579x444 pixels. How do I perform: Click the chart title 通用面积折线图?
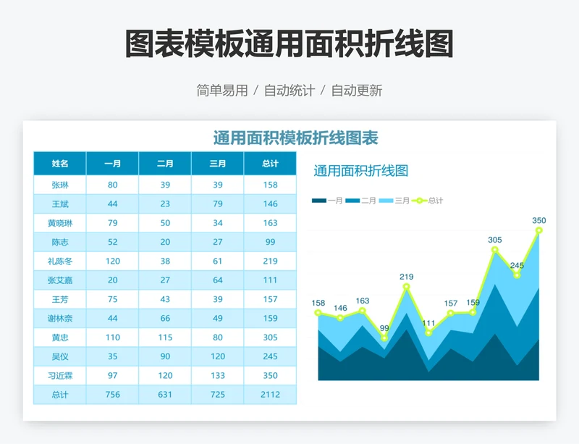[360, 171]
